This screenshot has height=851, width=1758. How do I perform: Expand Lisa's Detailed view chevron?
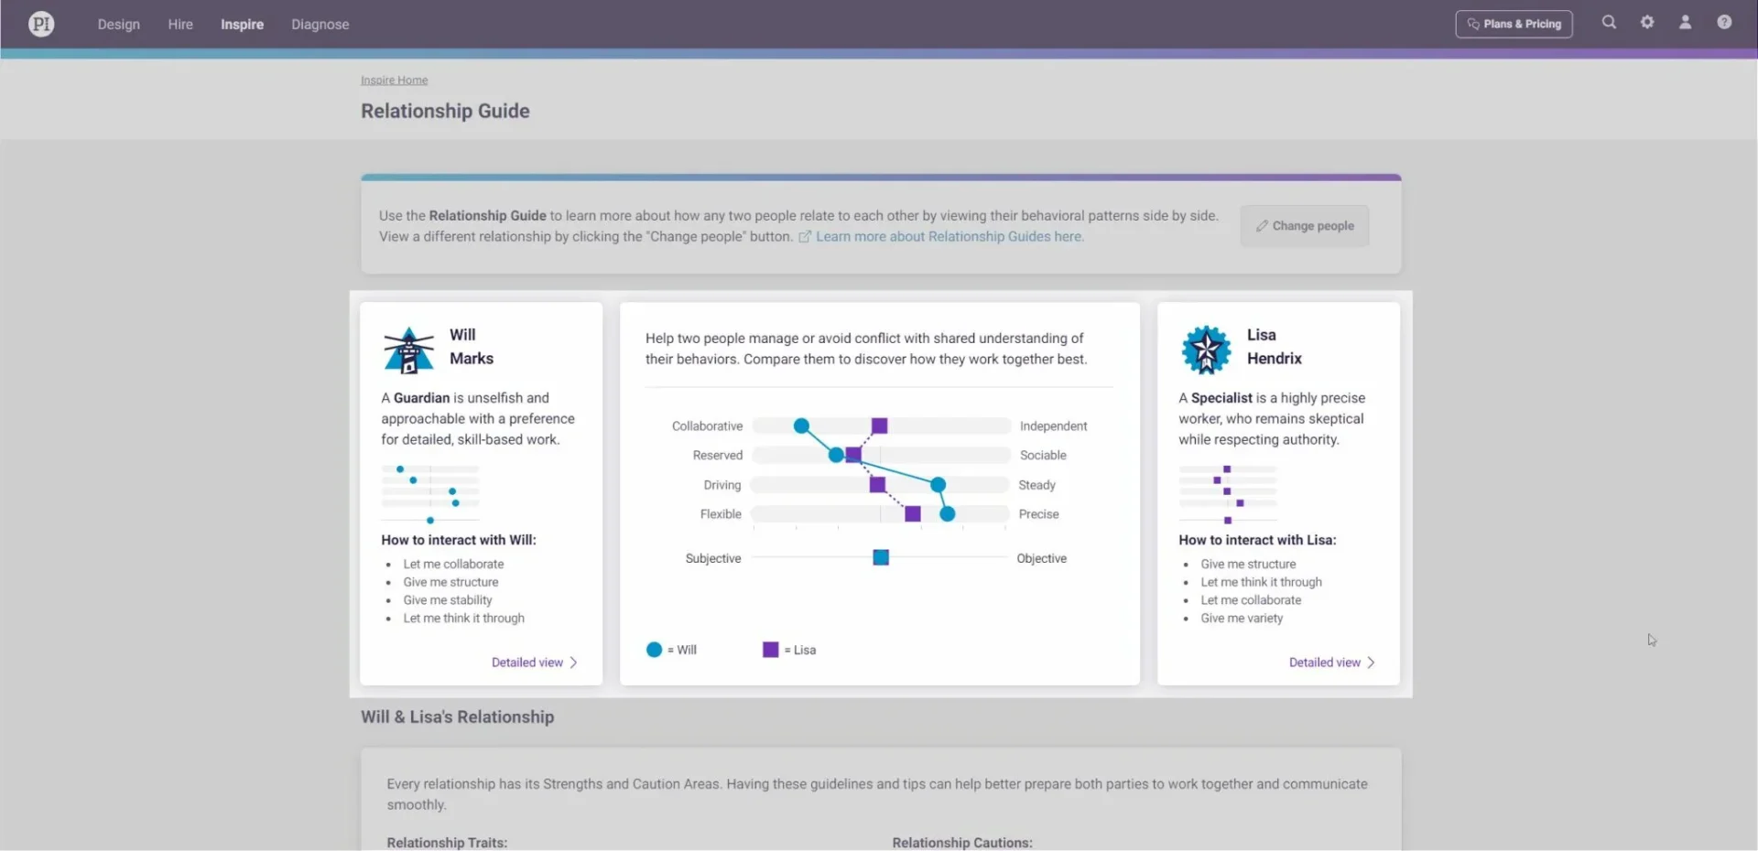coord(1371,662)
